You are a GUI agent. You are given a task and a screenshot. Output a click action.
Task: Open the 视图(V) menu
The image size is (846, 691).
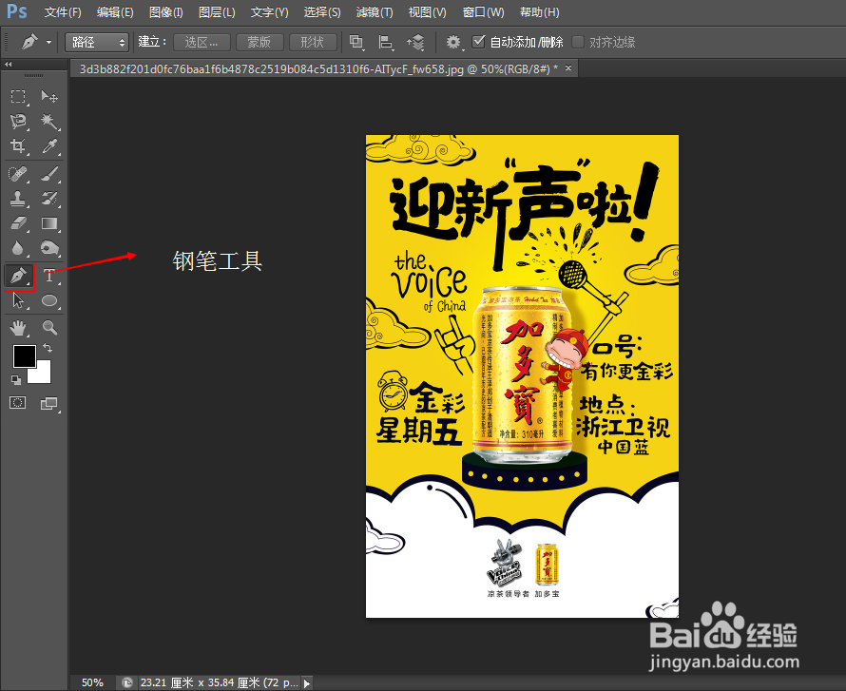click(x=428, y=11)
